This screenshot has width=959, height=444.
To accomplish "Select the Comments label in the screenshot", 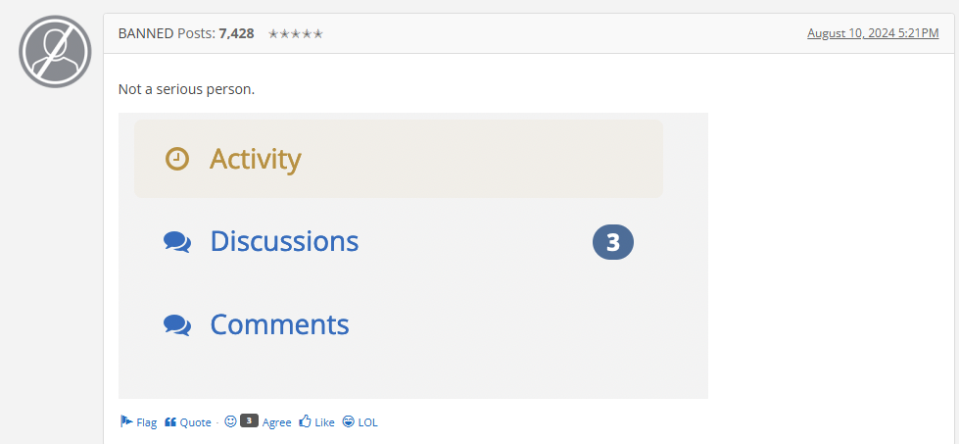I will pyautogui.click(x=279, y=324).
